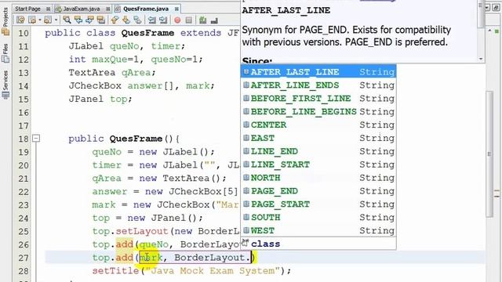Select the QuesFrame.java tab
The width and height of the screenshot is (502, 282).
[x=145, y=9]
